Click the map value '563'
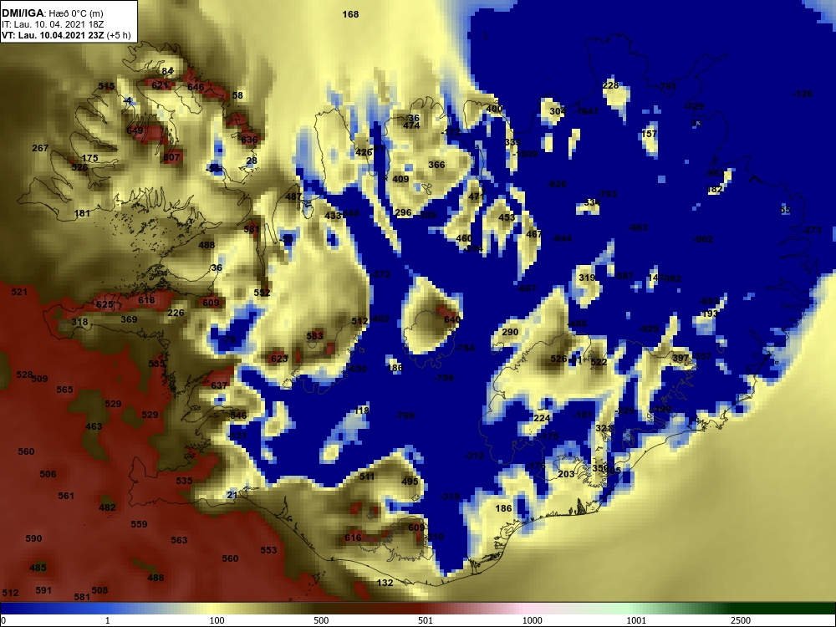 tap(179, 540)
